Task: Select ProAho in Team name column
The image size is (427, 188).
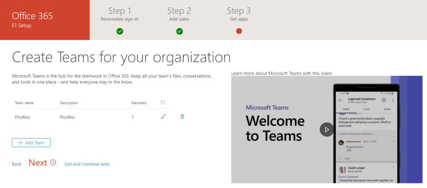Action: click(x=23, y=117)
